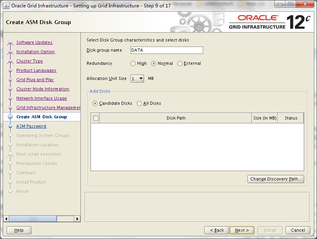Select Create ASM Disk Group step

tap(42, 117)
